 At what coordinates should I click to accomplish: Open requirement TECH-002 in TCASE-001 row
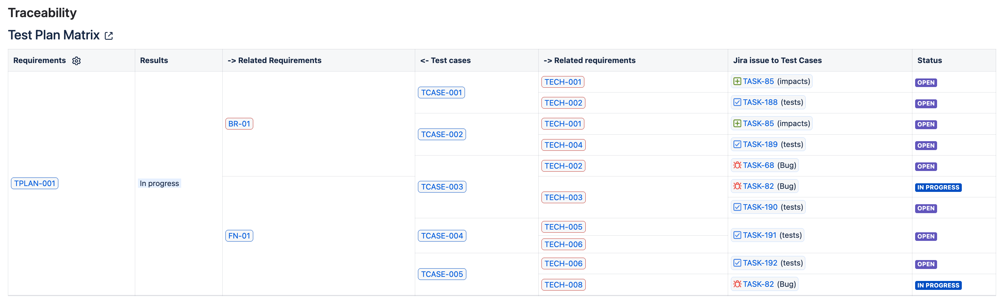click(563, 102)
